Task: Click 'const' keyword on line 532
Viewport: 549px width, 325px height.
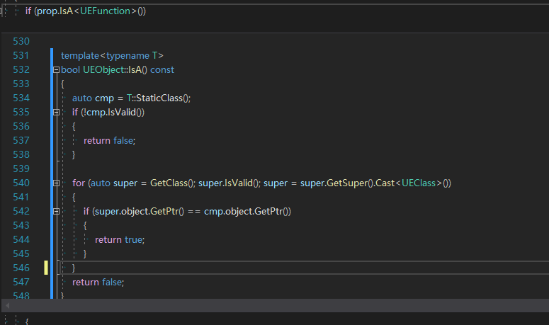Action: (x=162, y=70)
